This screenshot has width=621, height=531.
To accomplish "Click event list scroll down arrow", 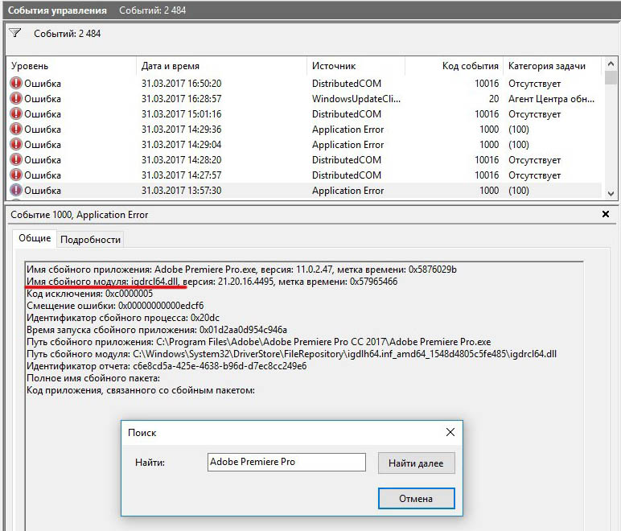I will coord(611,194).
